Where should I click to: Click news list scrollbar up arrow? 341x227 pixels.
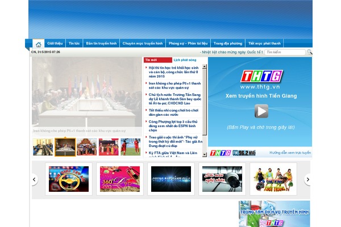point(205,66)
